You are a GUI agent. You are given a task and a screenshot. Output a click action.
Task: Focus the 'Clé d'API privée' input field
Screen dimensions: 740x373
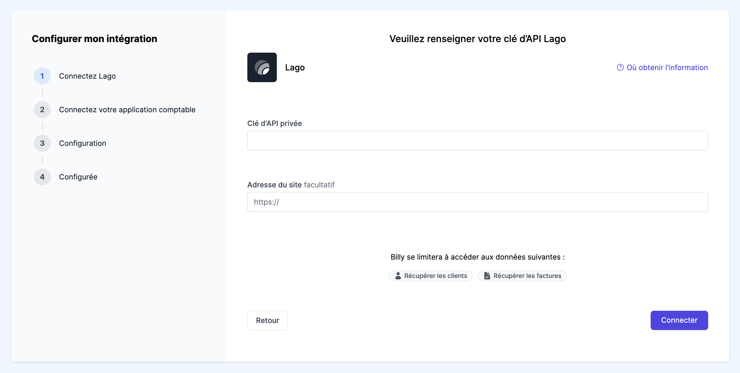pyautogui.click(x=477, y=140)
